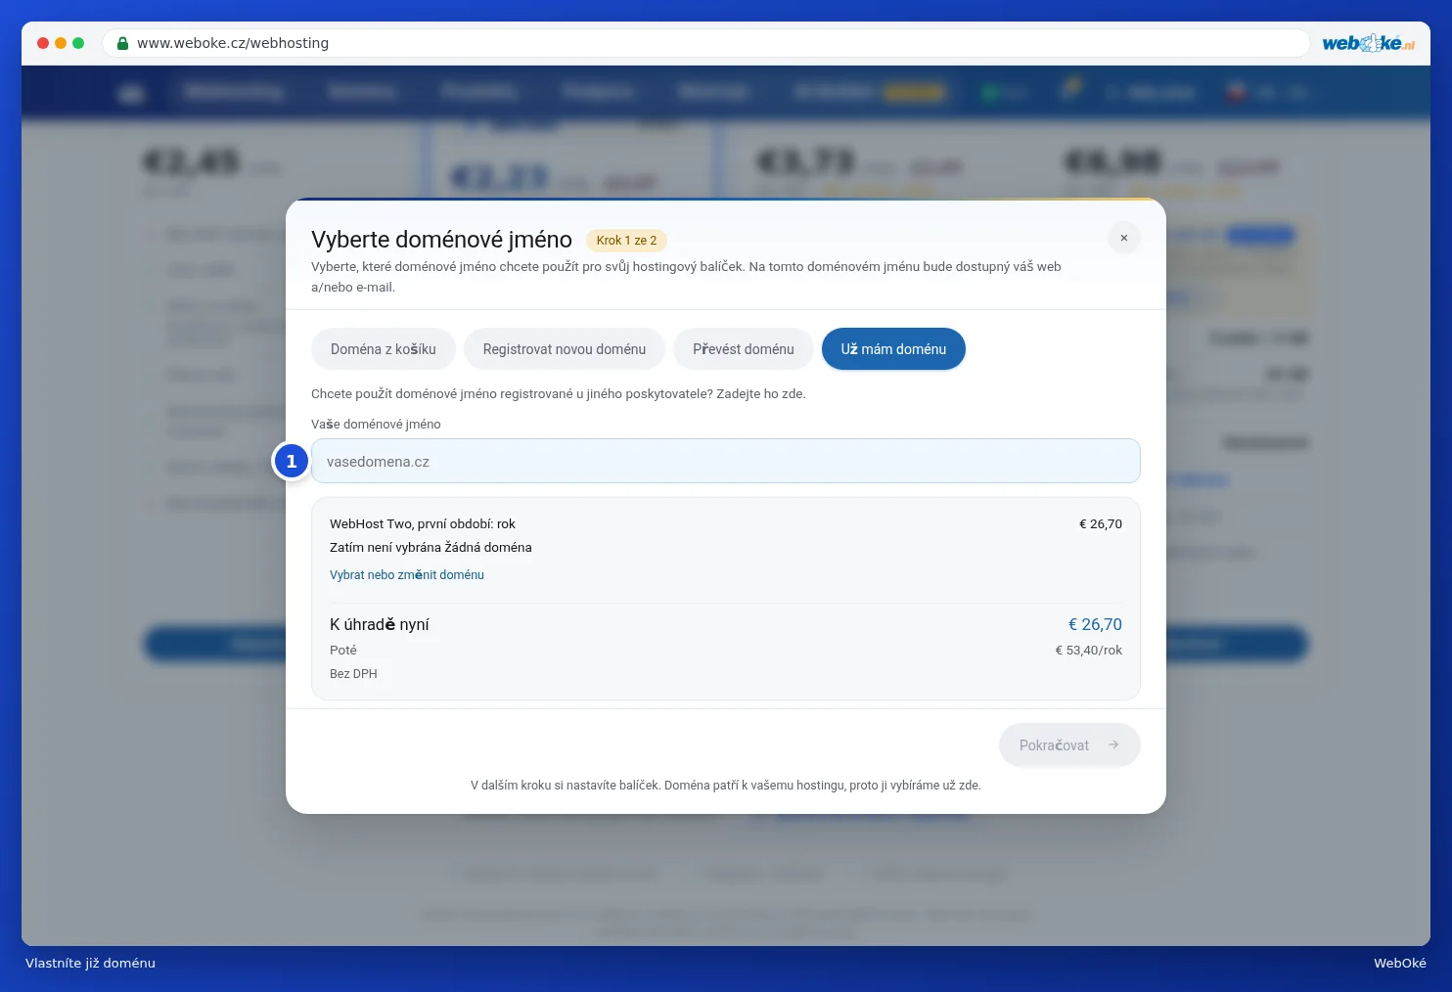Click the blue step 1 marker badge
This screenshot has height=992, width=1452.
[x=292, y=461]
